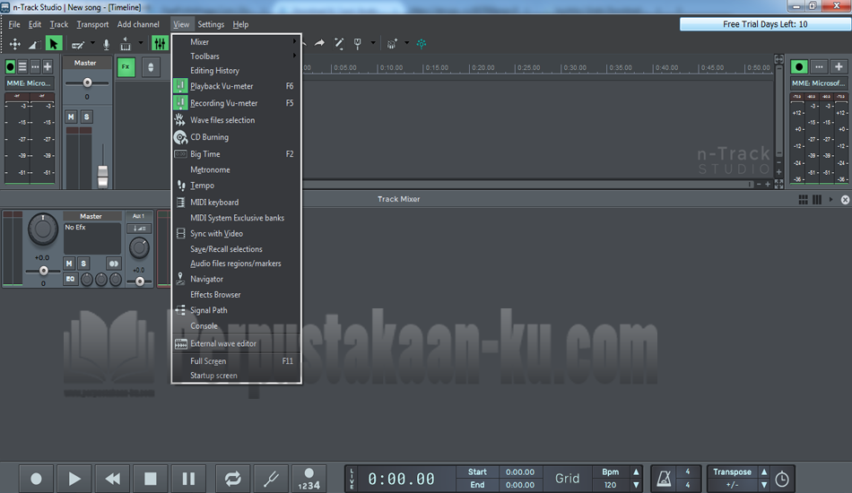Open the Add channel menu
The height and width of the screenshot is (493, 852).
(138, 24)
